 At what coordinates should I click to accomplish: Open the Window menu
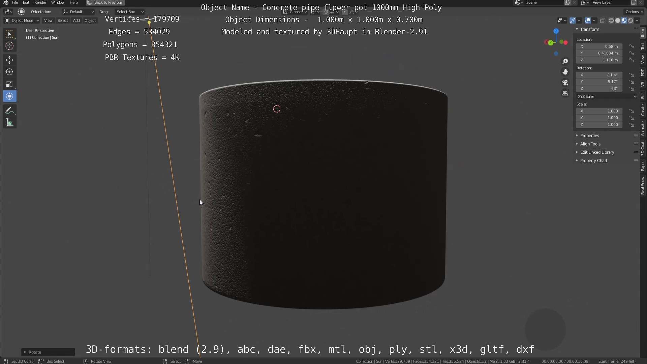click(x=58, y=2)
